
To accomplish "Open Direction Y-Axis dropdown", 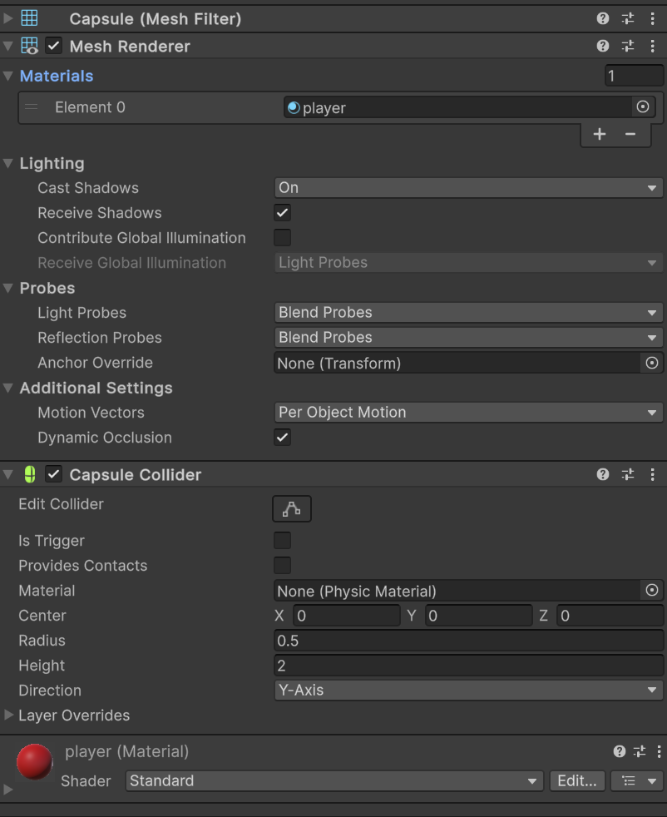I will pos(468,690).
